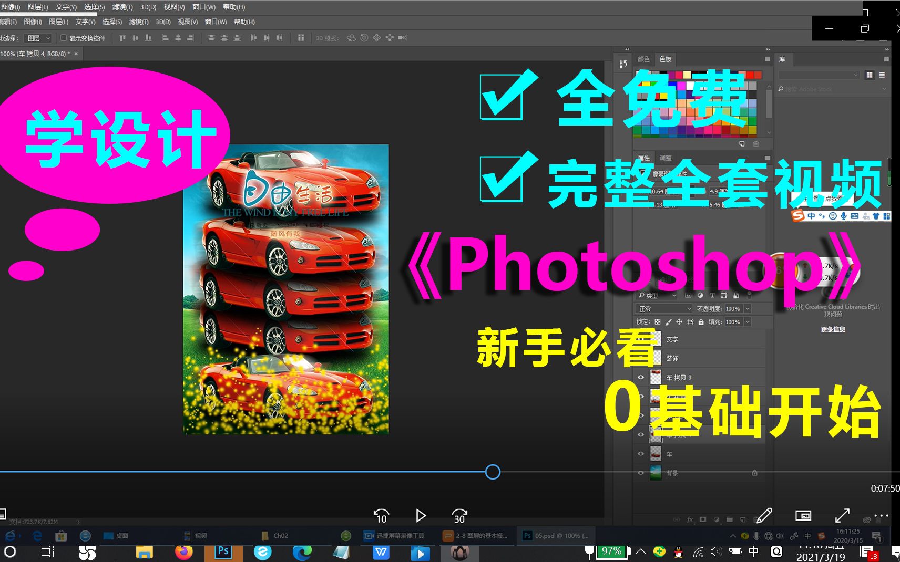Click the distribute vertical centers icon

(224, 38)
